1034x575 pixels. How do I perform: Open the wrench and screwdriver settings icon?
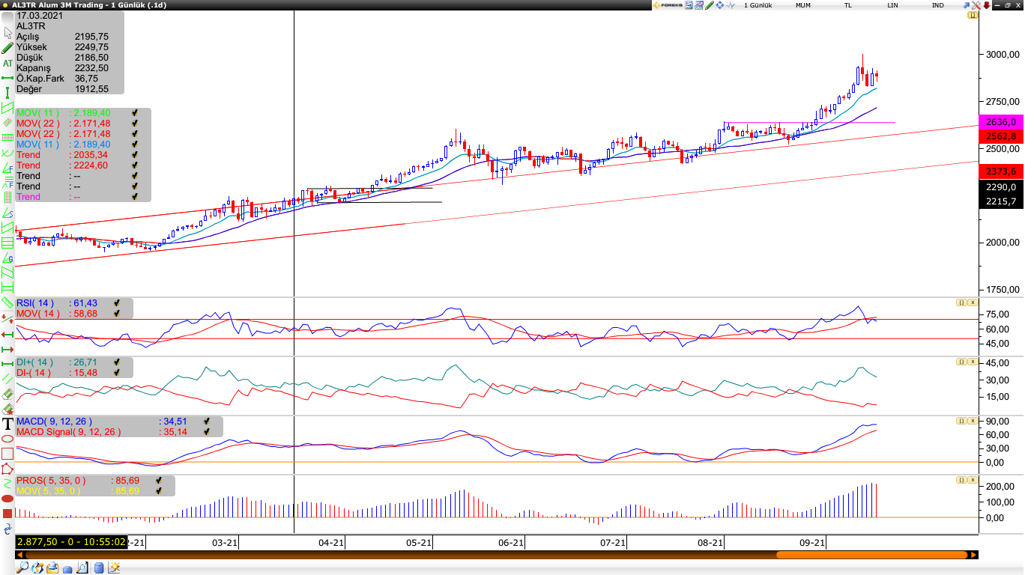[x=976, y=5]
